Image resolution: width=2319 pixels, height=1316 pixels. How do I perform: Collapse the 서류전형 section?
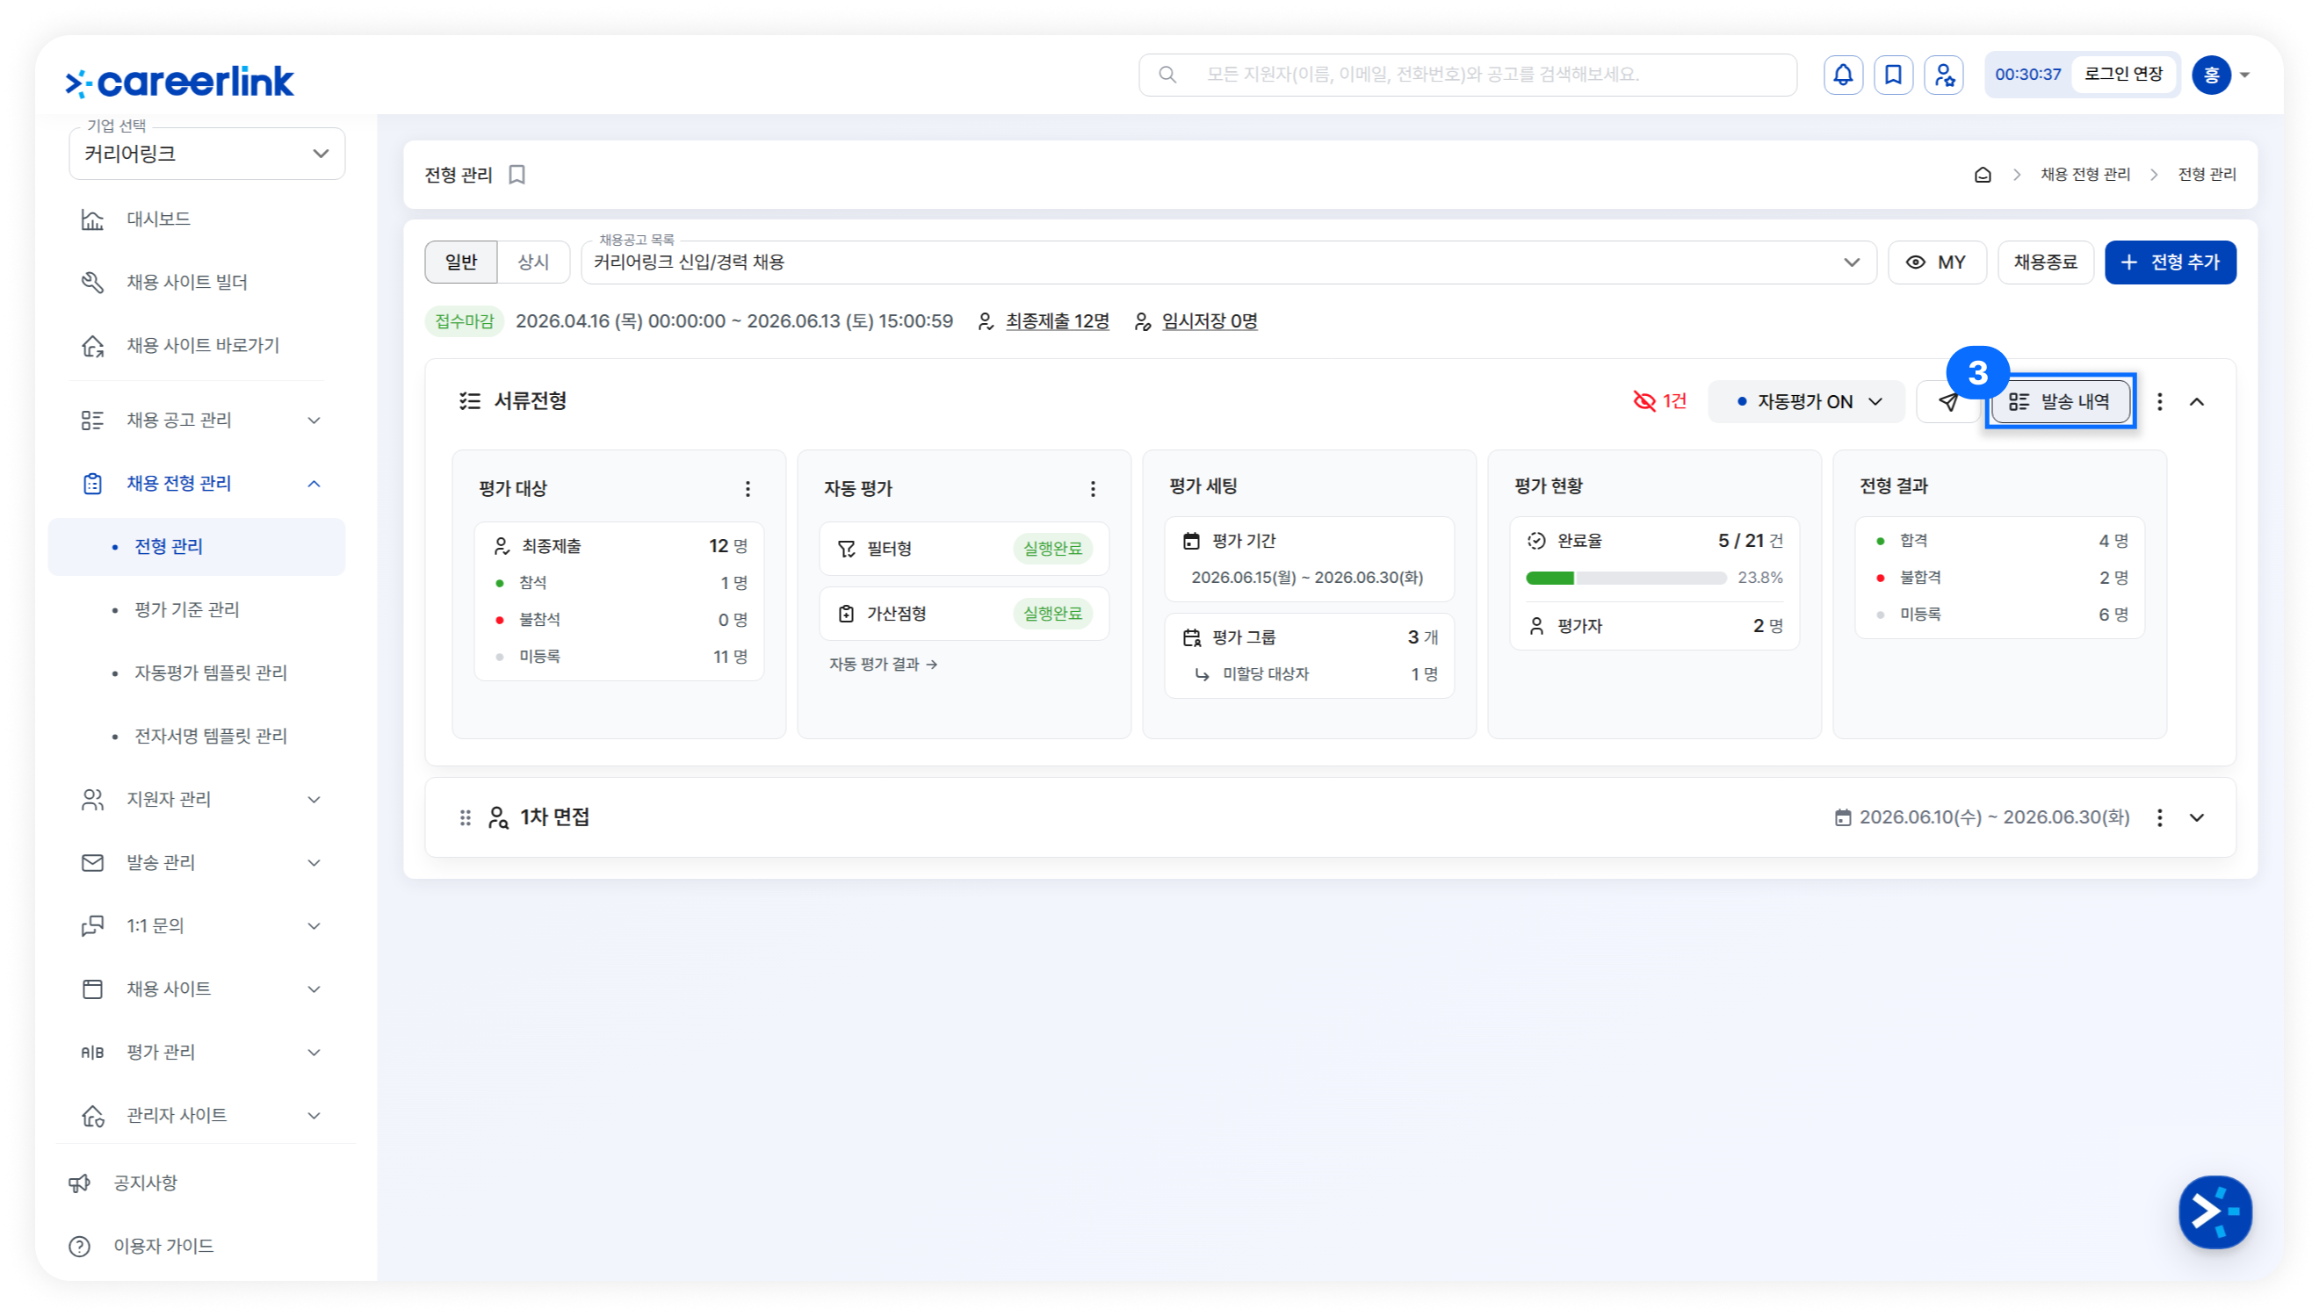pos(2197,401)
